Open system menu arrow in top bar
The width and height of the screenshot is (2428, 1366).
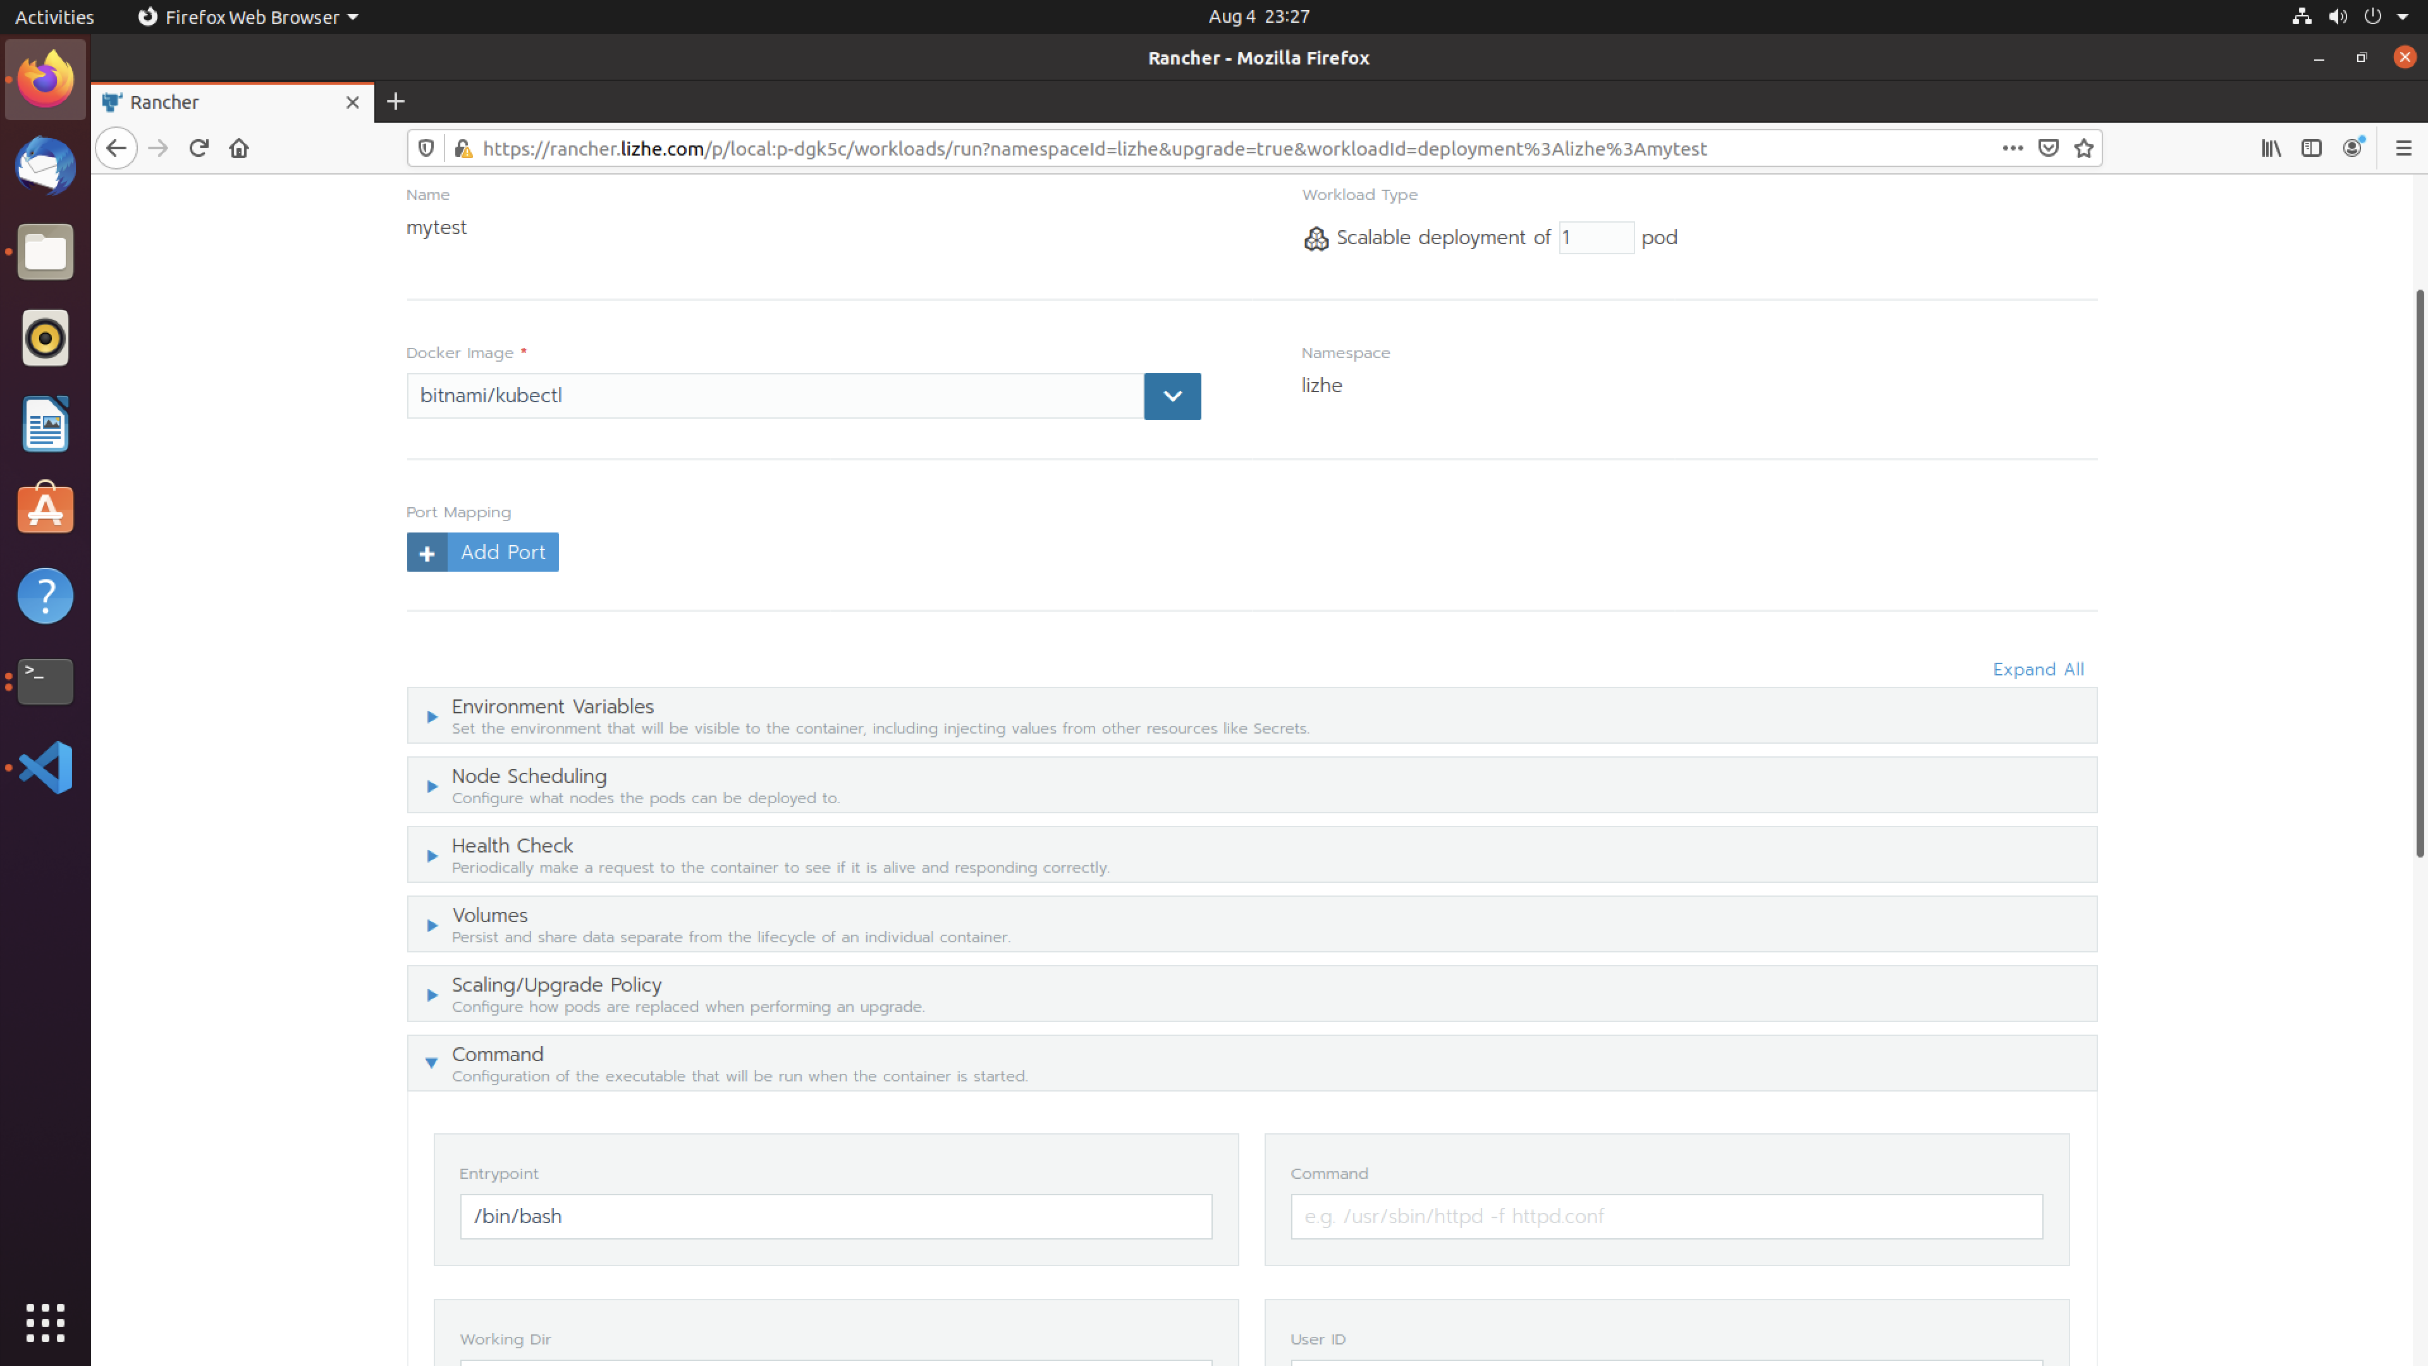click(2403, 16)
